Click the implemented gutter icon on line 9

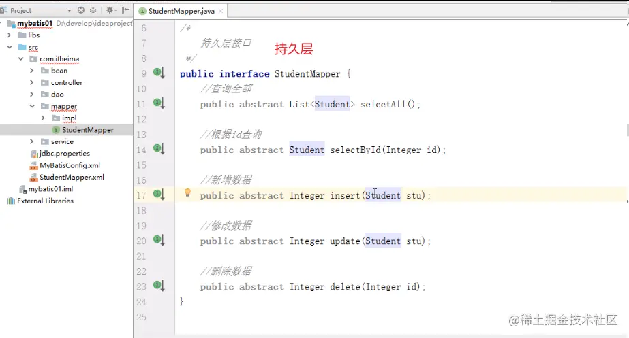tap(159, 73)
